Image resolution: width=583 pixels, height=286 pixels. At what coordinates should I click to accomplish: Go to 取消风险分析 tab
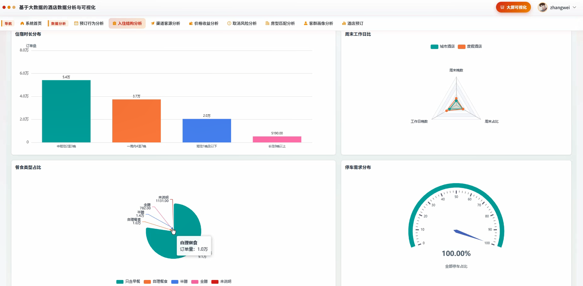click(x=242, y=23)
